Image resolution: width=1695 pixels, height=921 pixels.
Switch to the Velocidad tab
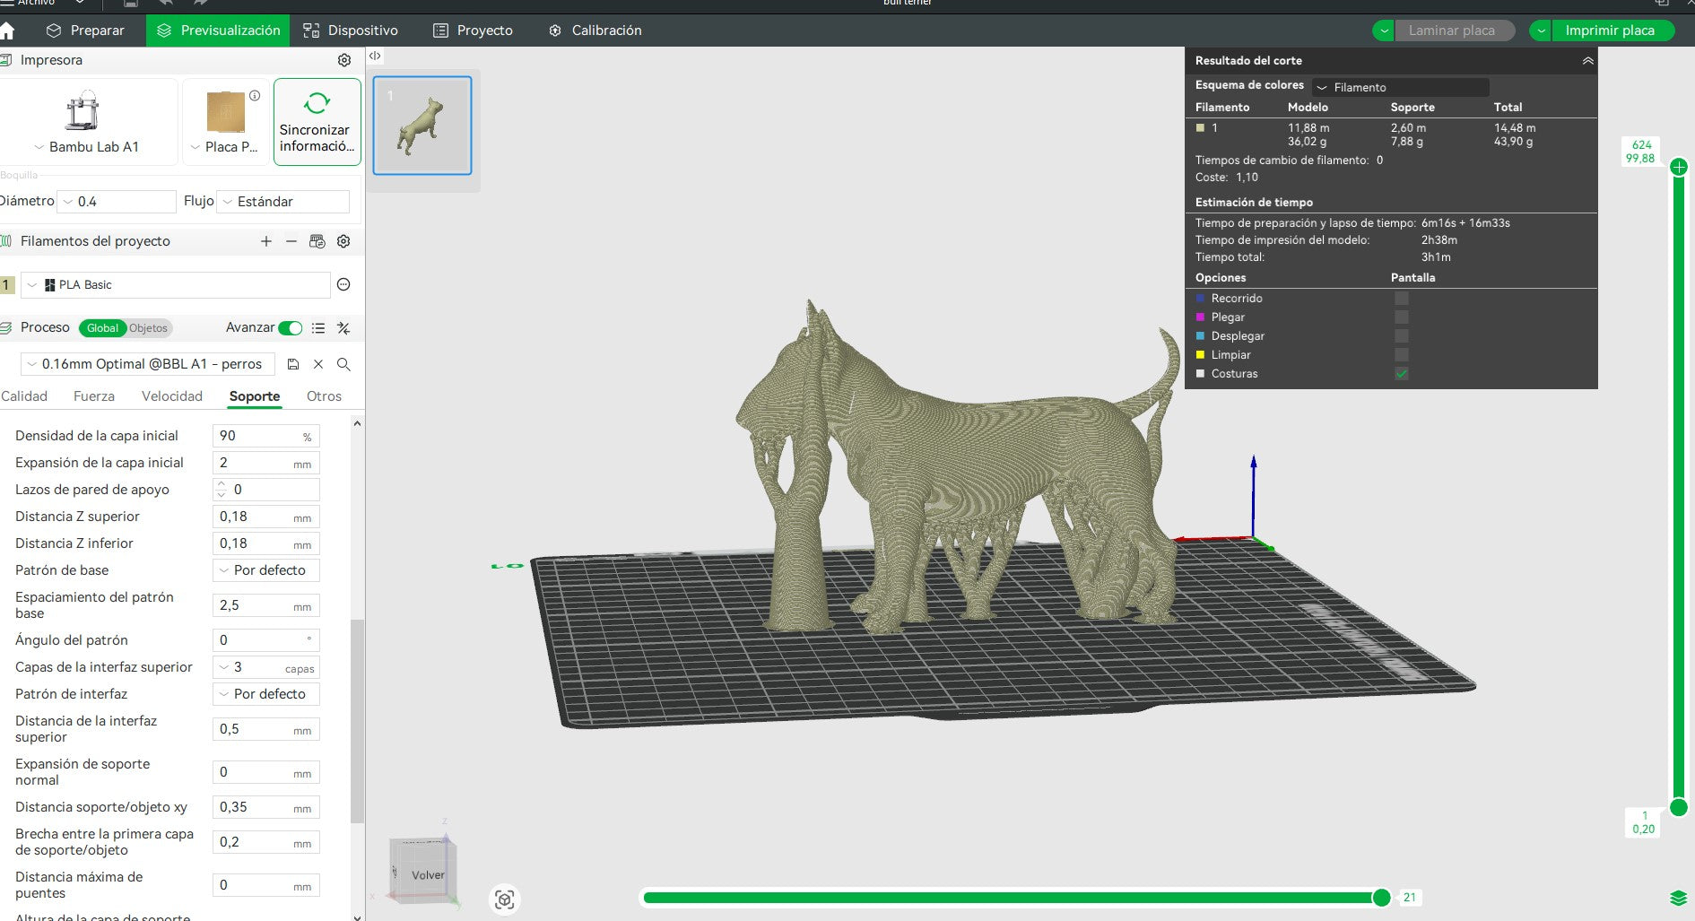172,396
